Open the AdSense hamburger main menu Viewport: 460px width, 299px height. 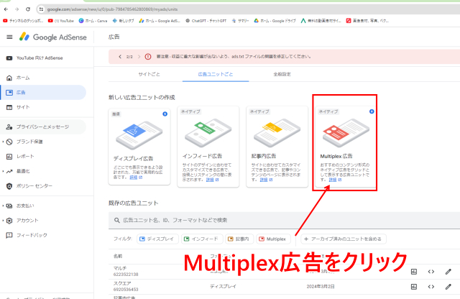click(x=9, y=37)
